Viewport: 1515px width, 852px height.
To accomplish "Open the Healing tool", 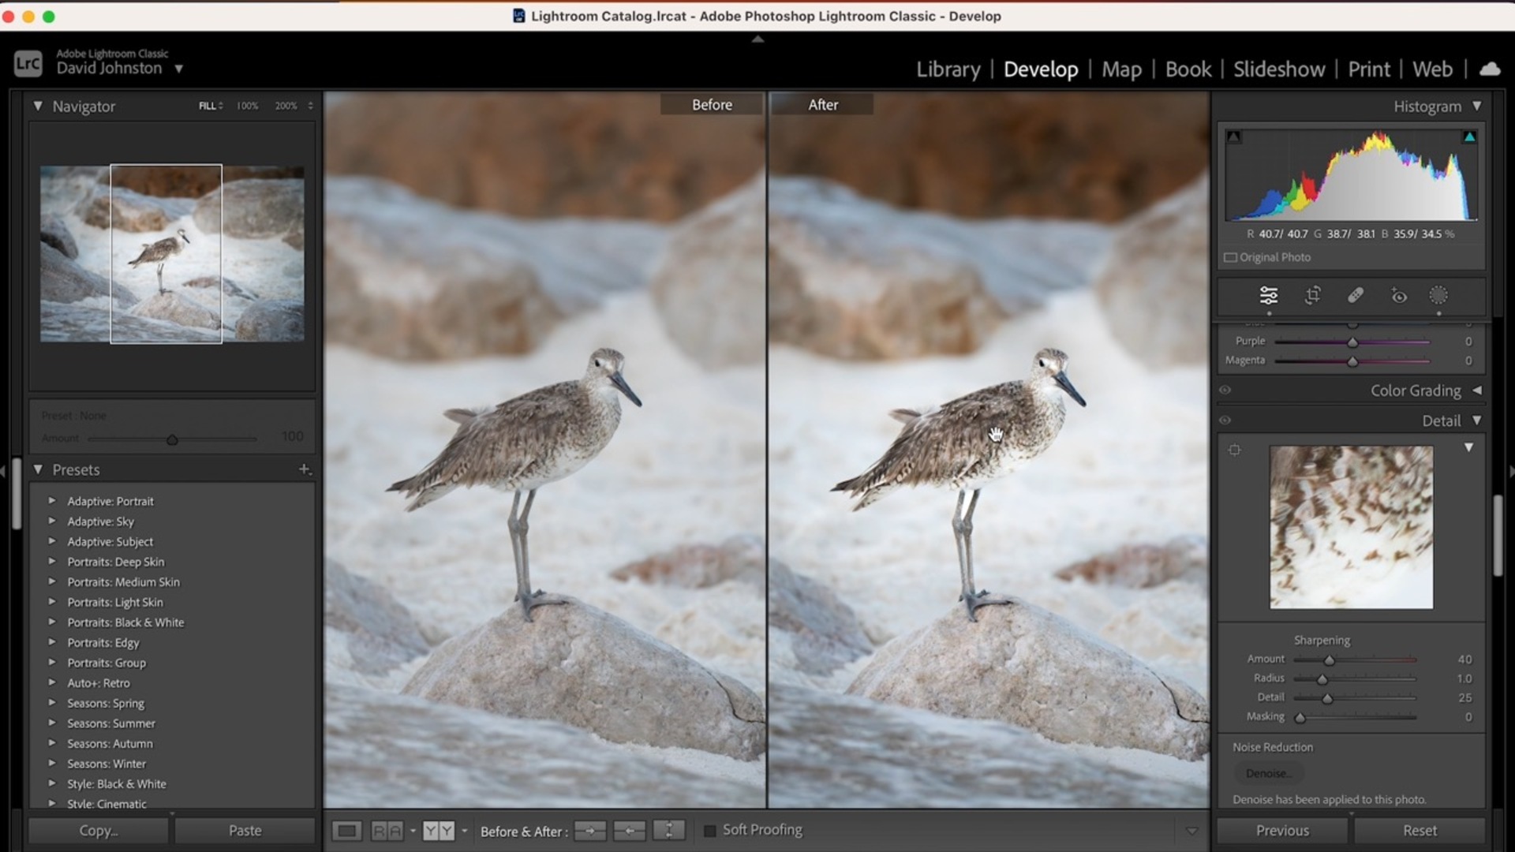I will coord(1355,296).
